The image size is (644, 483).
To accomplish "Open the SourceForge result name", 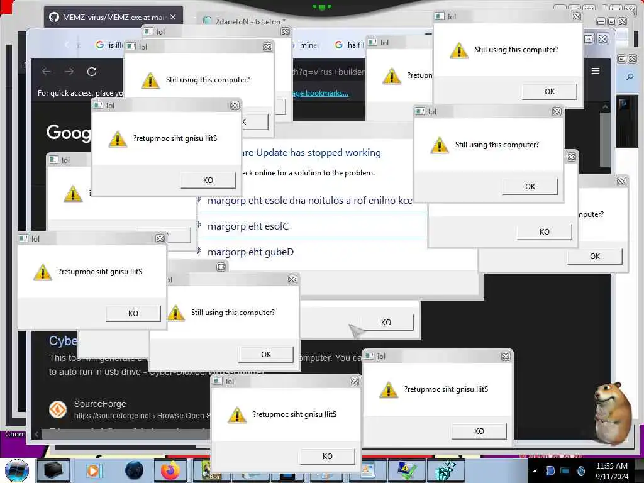I will (100, 404).
